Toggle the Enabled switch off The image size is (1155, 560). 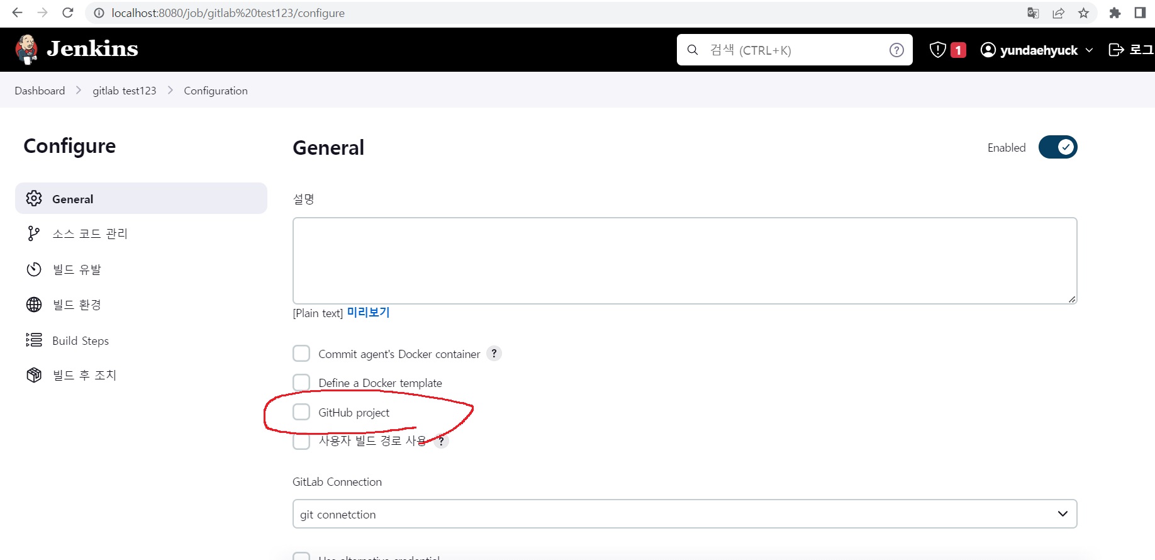[x=1057, y=147]
